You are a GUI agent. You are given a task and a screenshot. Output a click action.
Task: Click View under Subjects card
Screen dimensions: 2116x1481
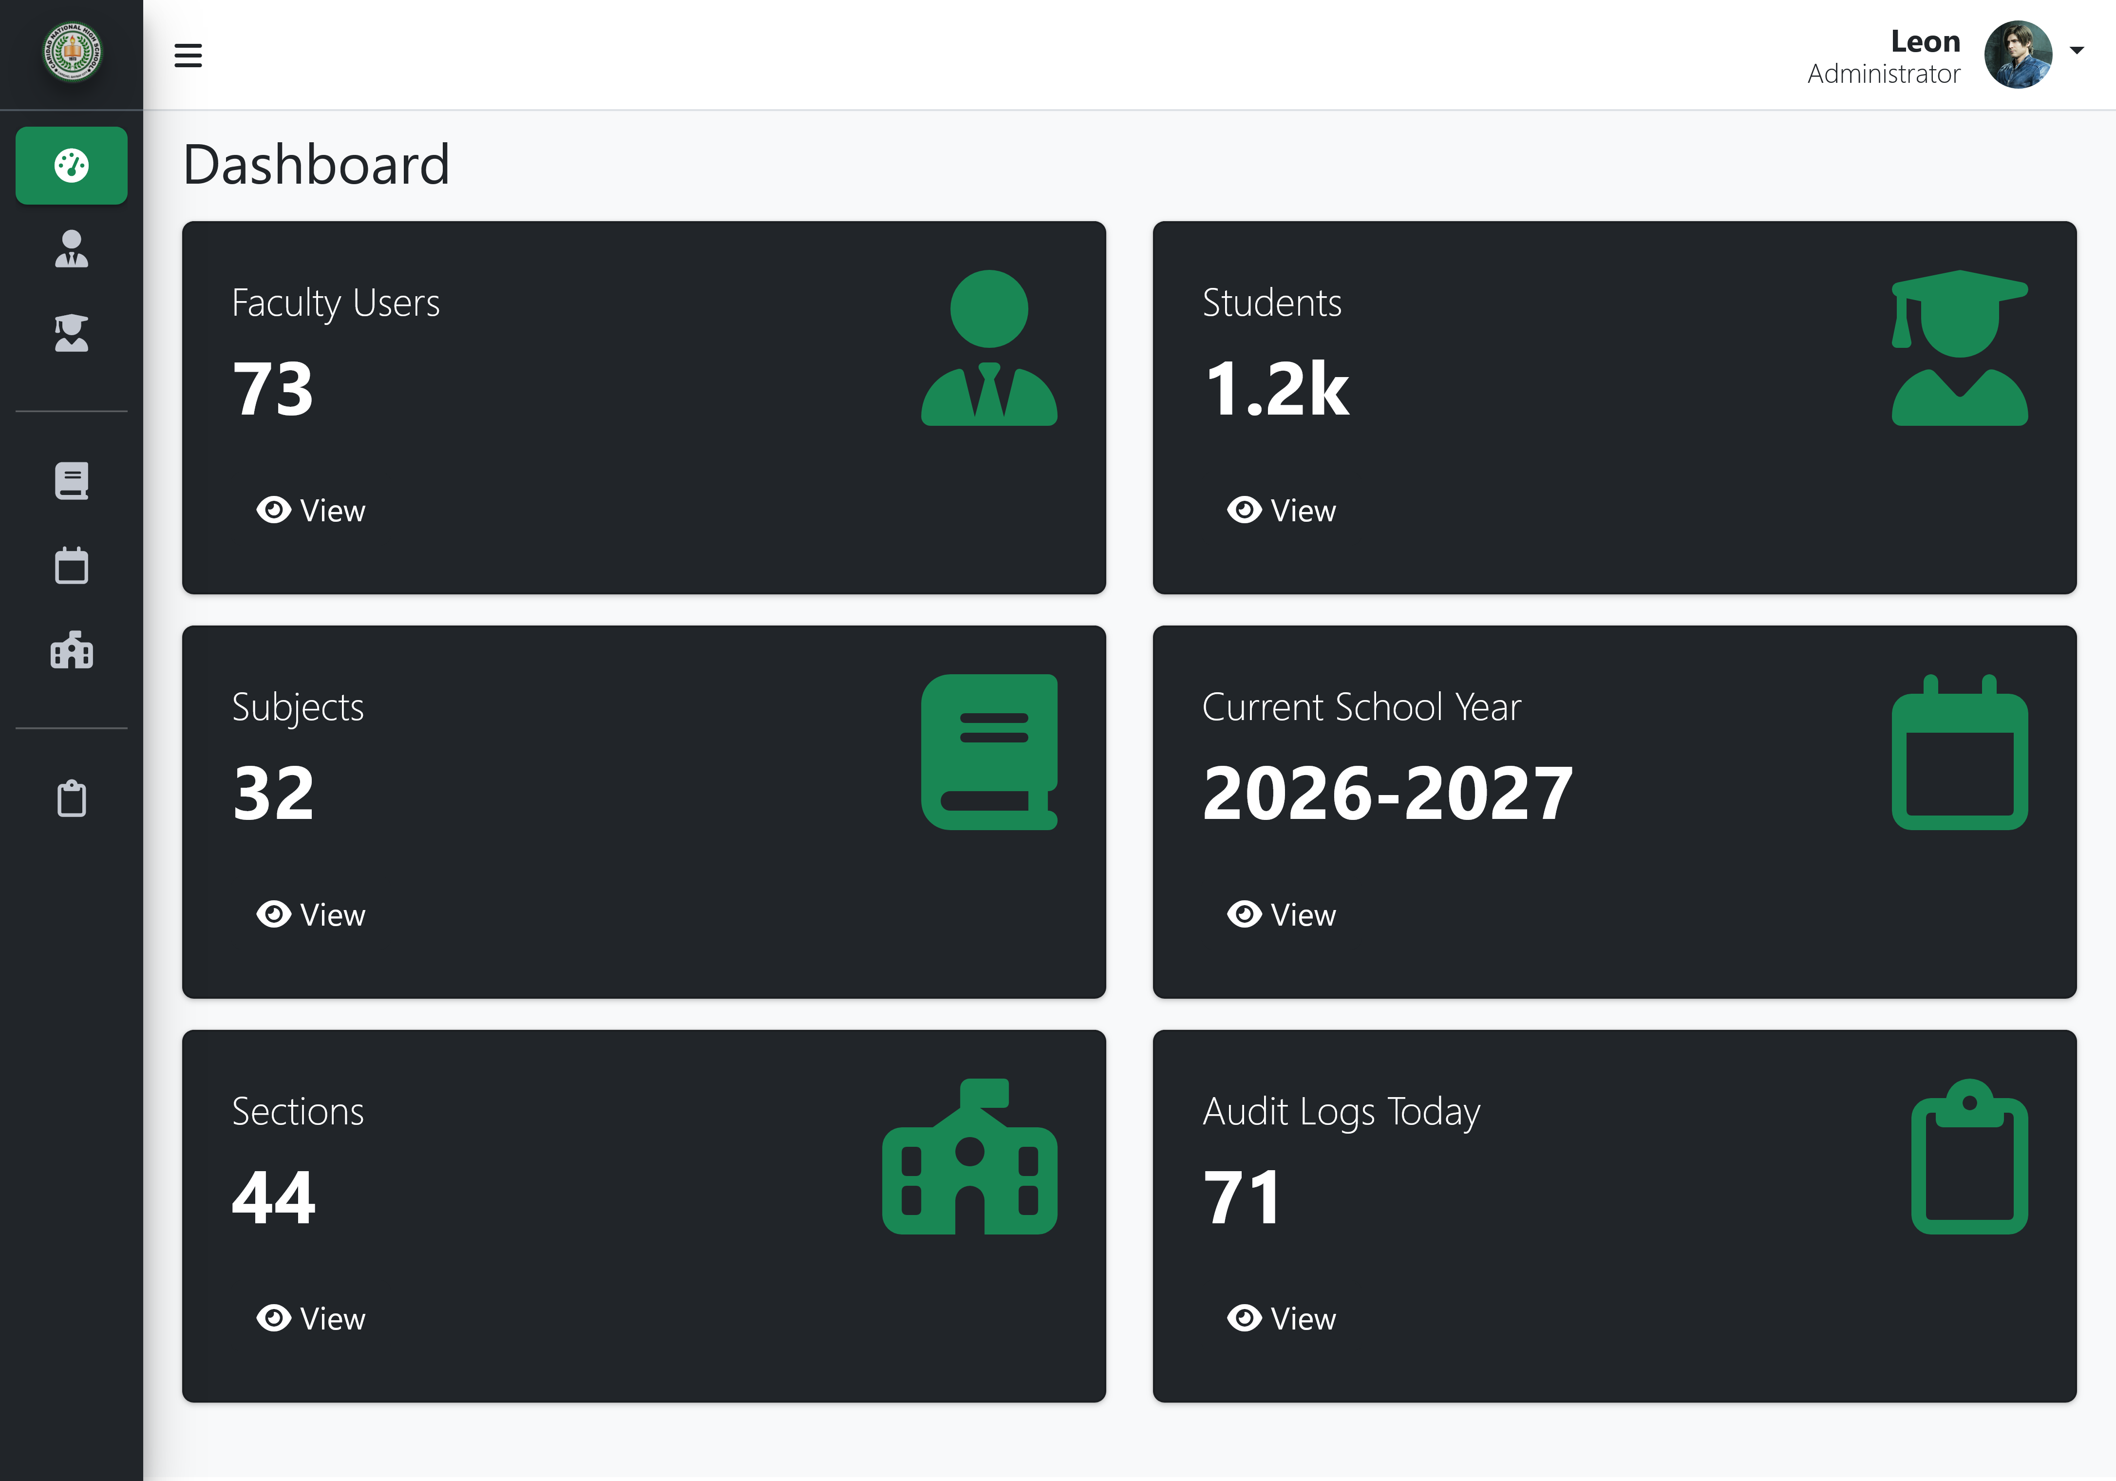[311, 915]
